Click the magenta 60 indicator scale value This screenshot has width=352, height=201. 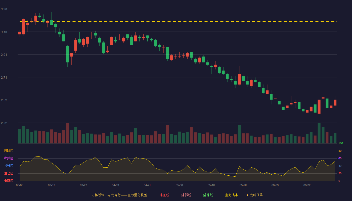(340, 158)
